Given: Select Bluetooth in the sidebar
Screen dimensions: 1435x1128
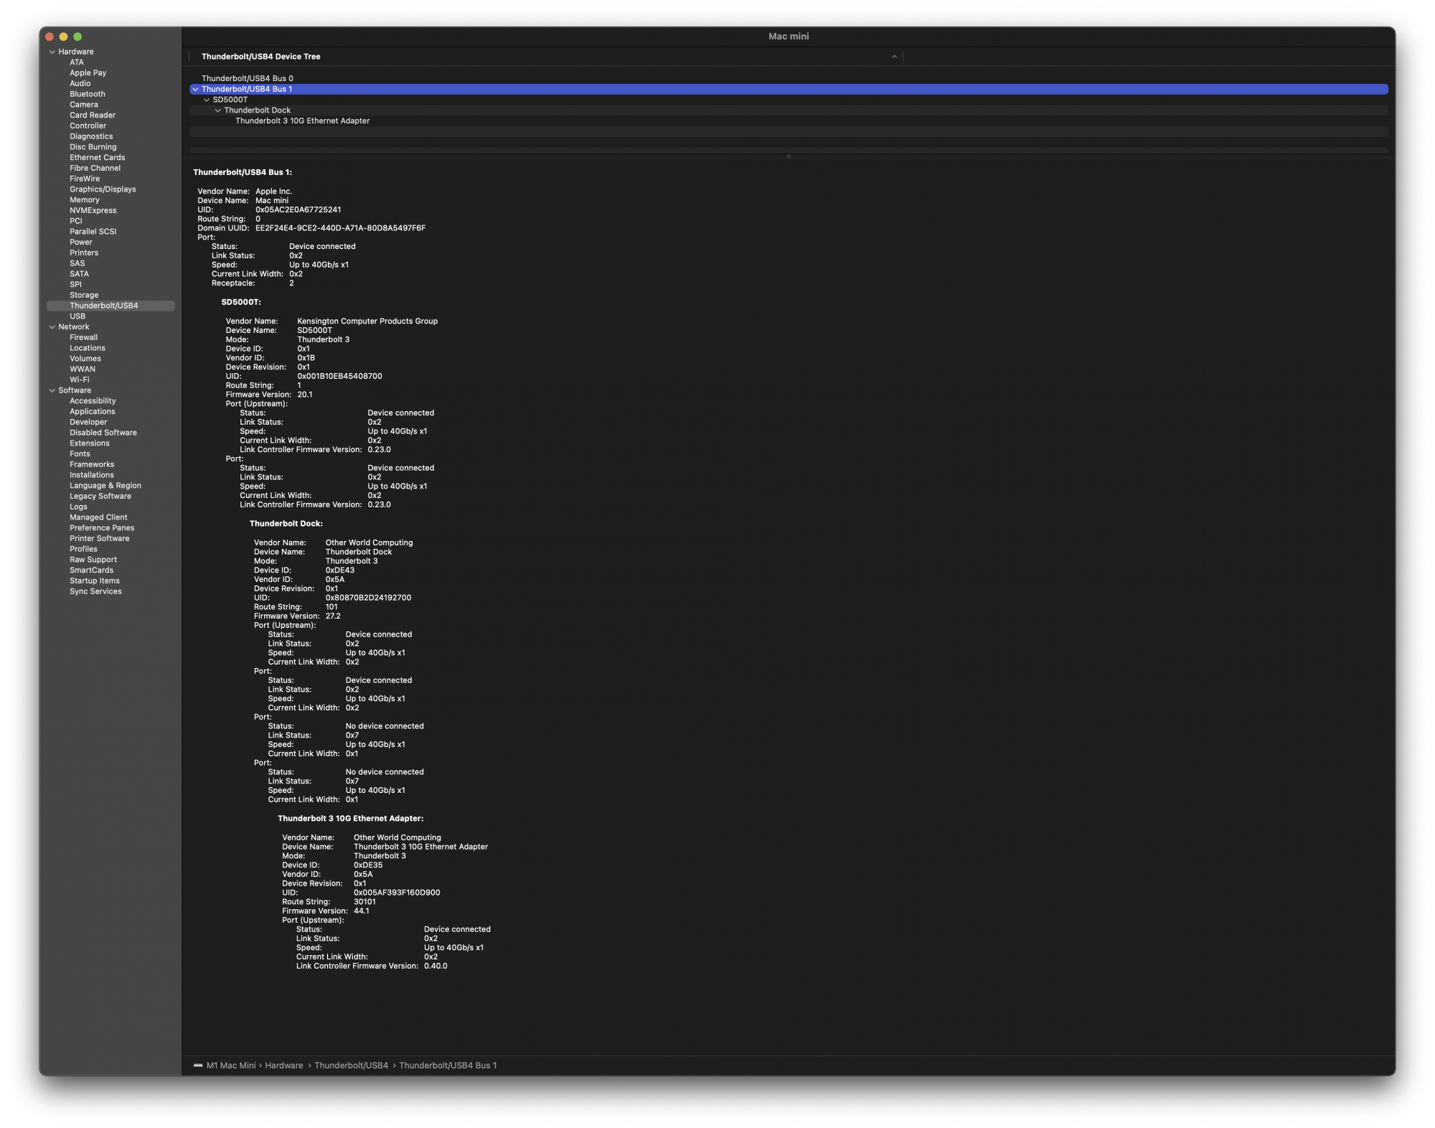Looking at the screenshot, I should point(88,94).
